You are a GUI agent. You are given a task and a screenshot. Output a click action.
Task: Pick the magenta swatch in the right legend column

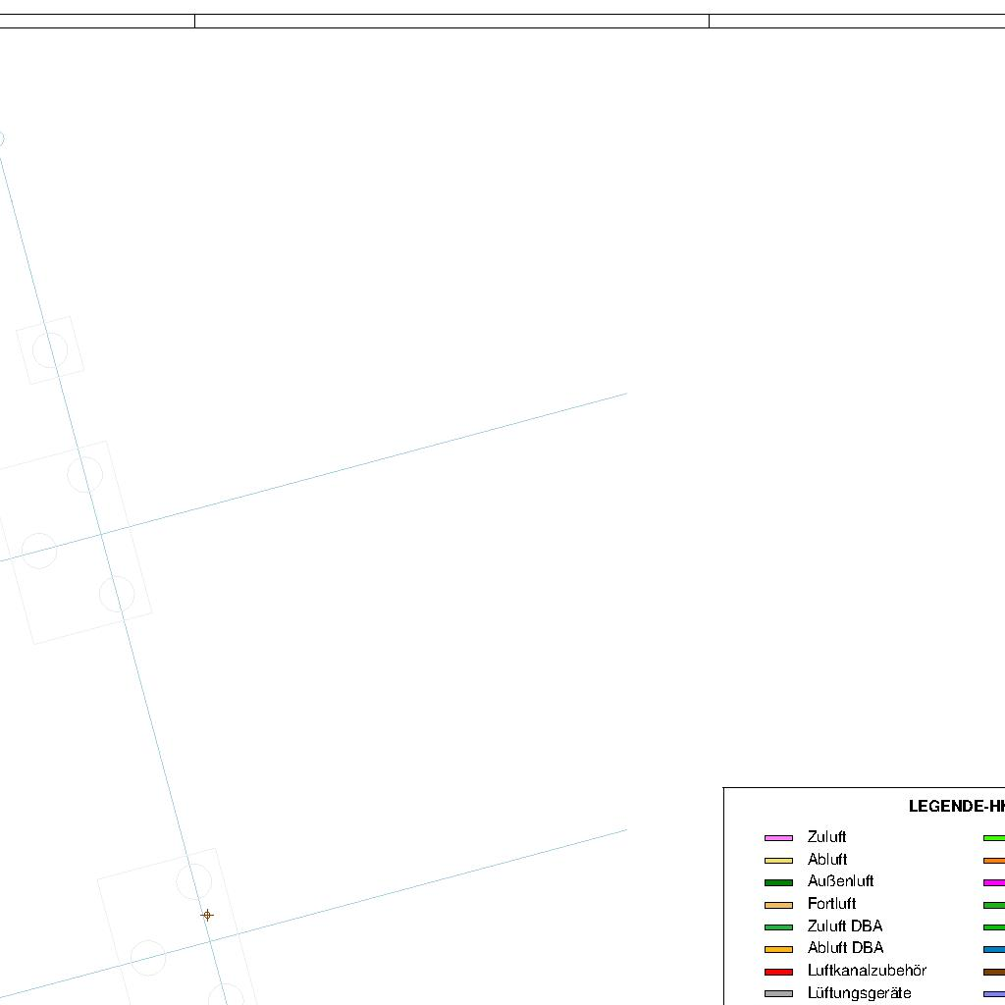point(993,882)
